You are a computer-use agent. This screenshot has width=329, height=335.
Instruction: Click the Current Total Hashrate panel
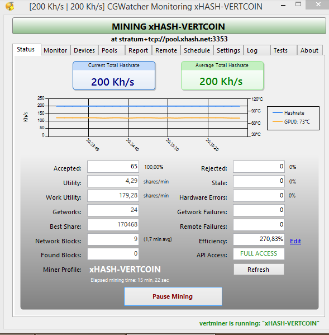(114, 76)
